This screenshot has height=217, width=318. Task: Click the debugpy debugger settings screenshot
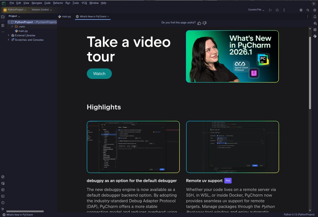pos(133,147)
